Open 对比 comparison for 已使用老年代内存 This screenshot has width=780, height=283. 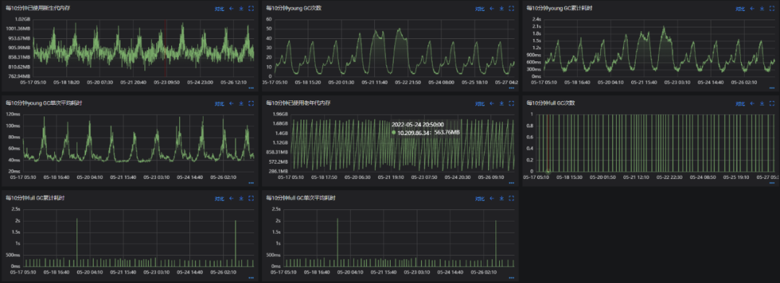click(480, 103)
